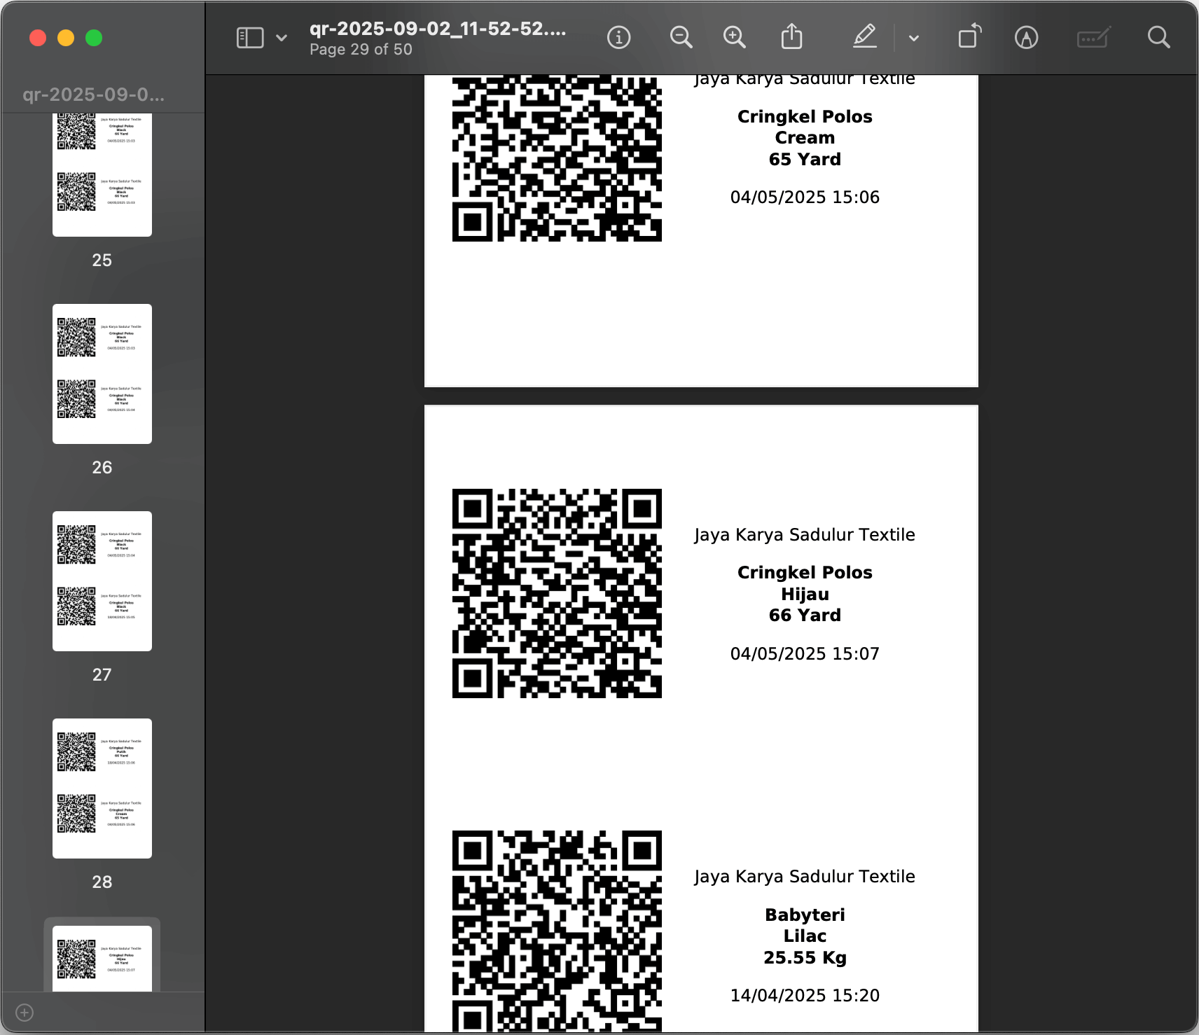Share the PDF document
Viewport: 1199px width, 1035px height.
coord(792,36)
